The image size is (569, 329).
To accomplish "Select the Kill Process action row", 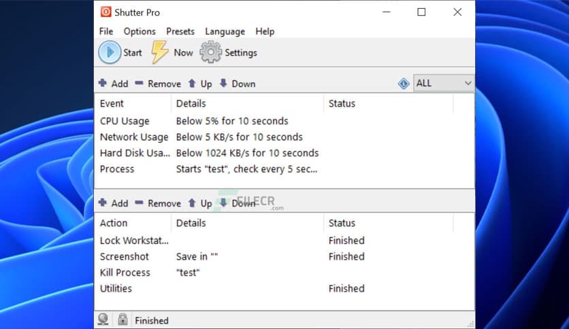I will [125, 273].
